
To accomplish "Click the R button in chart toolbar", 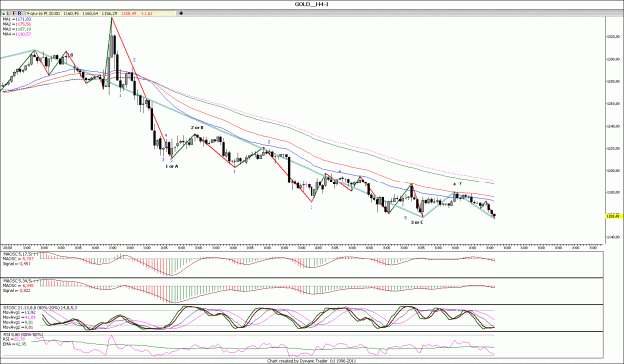I will 20,14.
